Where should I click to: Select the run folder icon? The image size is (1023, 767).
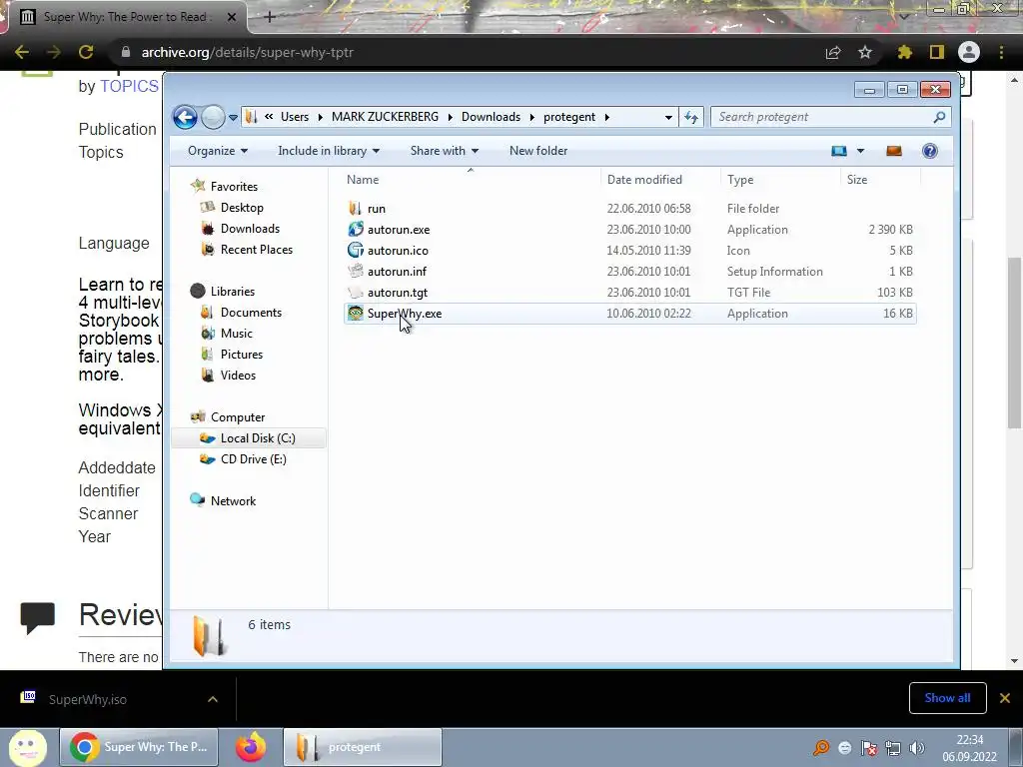(x=355, y=208)
